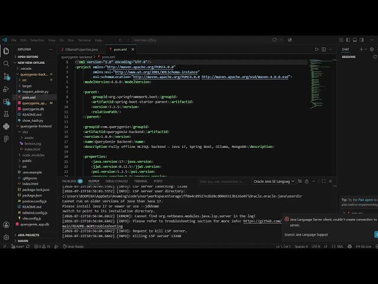
Task: Open the Terminal menu
Action: pyautogui.click(x=84, y=40)
